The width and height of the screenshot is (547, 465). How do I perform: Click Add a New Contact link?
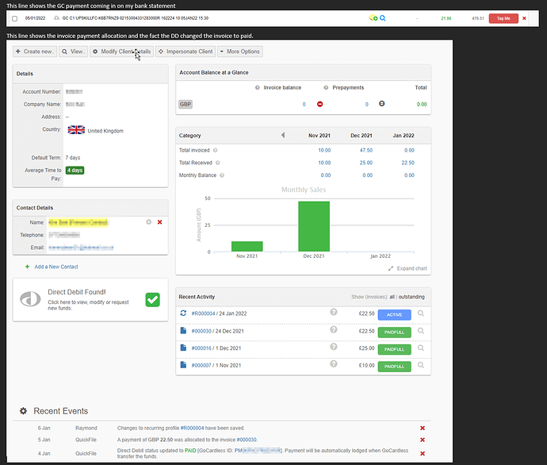pyautogui.click(x=55, y=267)
